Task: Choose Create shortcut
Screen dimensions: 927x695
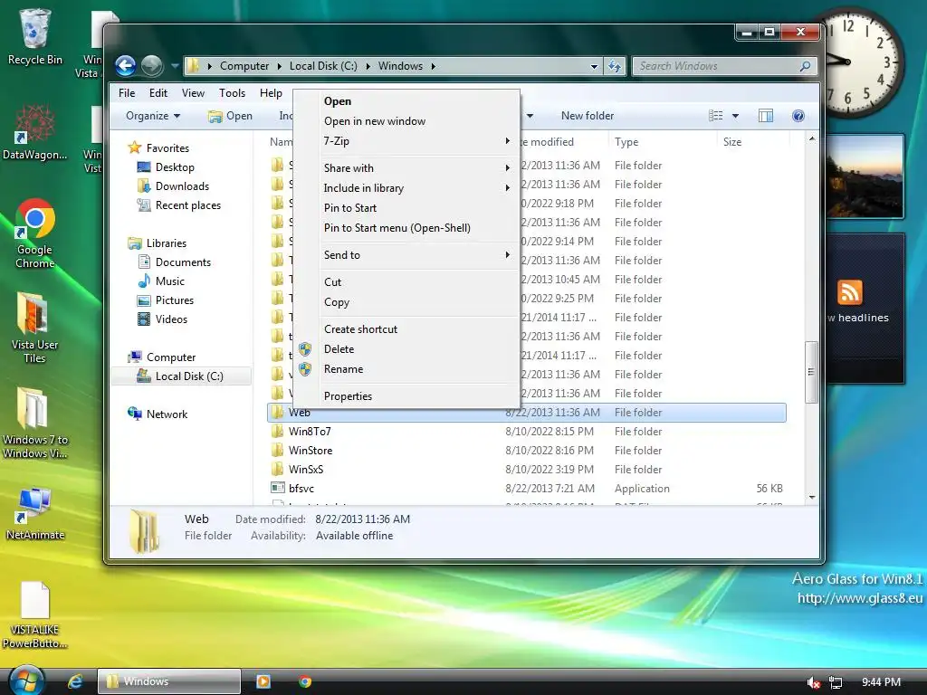Action: coord(406,329)
